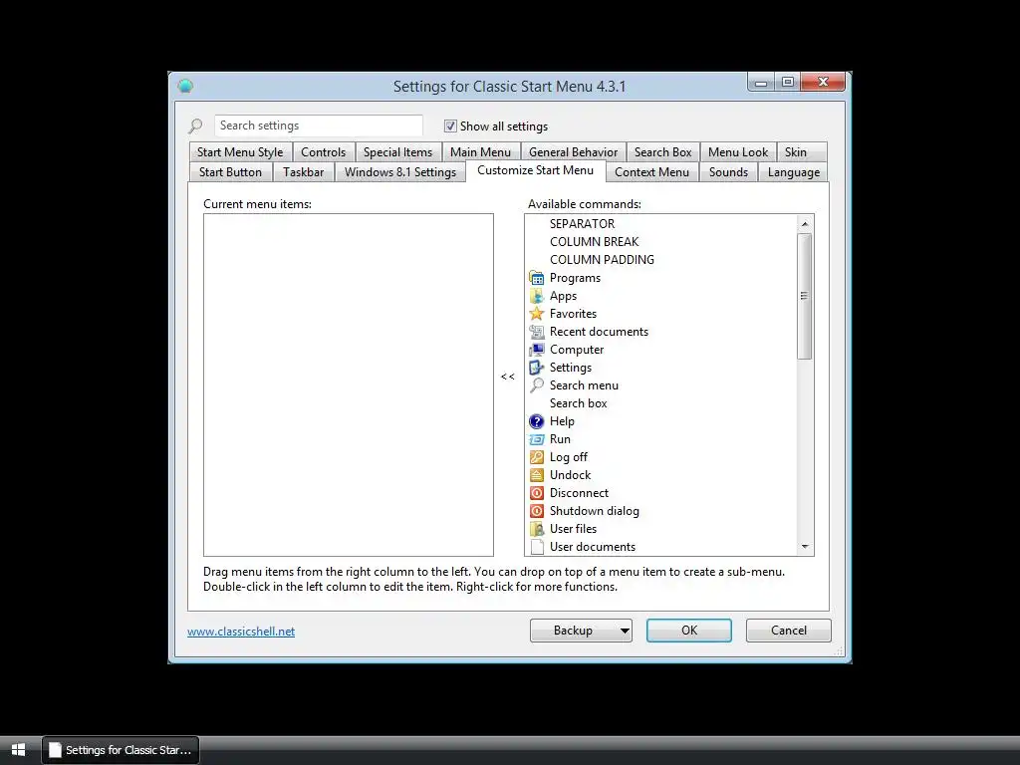The width and height of the screenshot is (1020, 765).
Task: Click the Shutdown dialog power icon
Action: [x=537, y=511]
